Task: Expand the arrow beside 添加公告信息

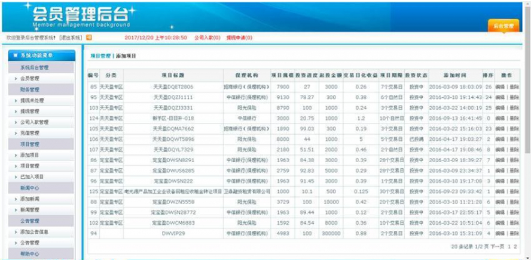Action: 16,232
